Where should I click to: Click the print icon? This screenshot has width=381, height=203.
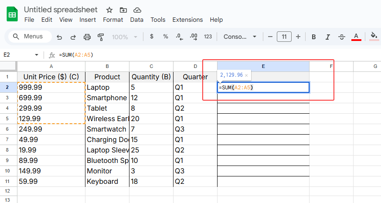(x=87, y=37)
